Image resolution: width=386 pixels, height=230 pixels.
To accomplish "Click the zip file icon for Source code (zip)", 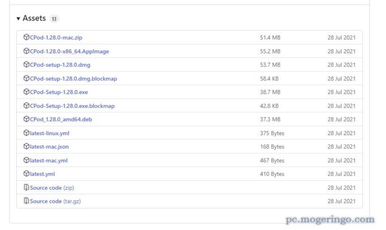I will [x=26, y=187].
